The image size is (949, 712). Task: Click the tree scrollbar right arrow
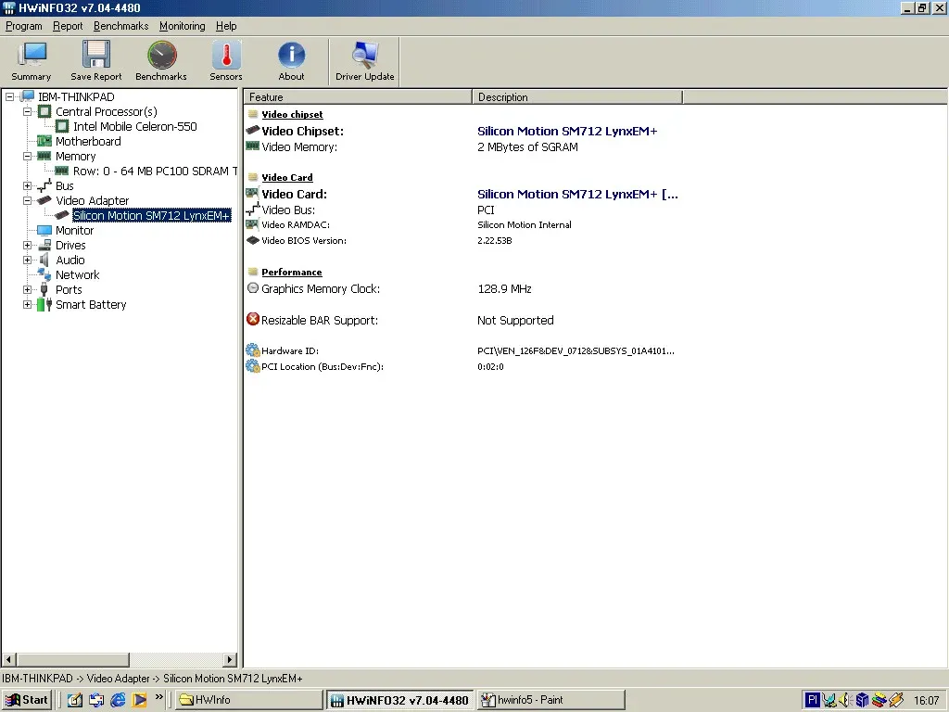pos(230,659)
